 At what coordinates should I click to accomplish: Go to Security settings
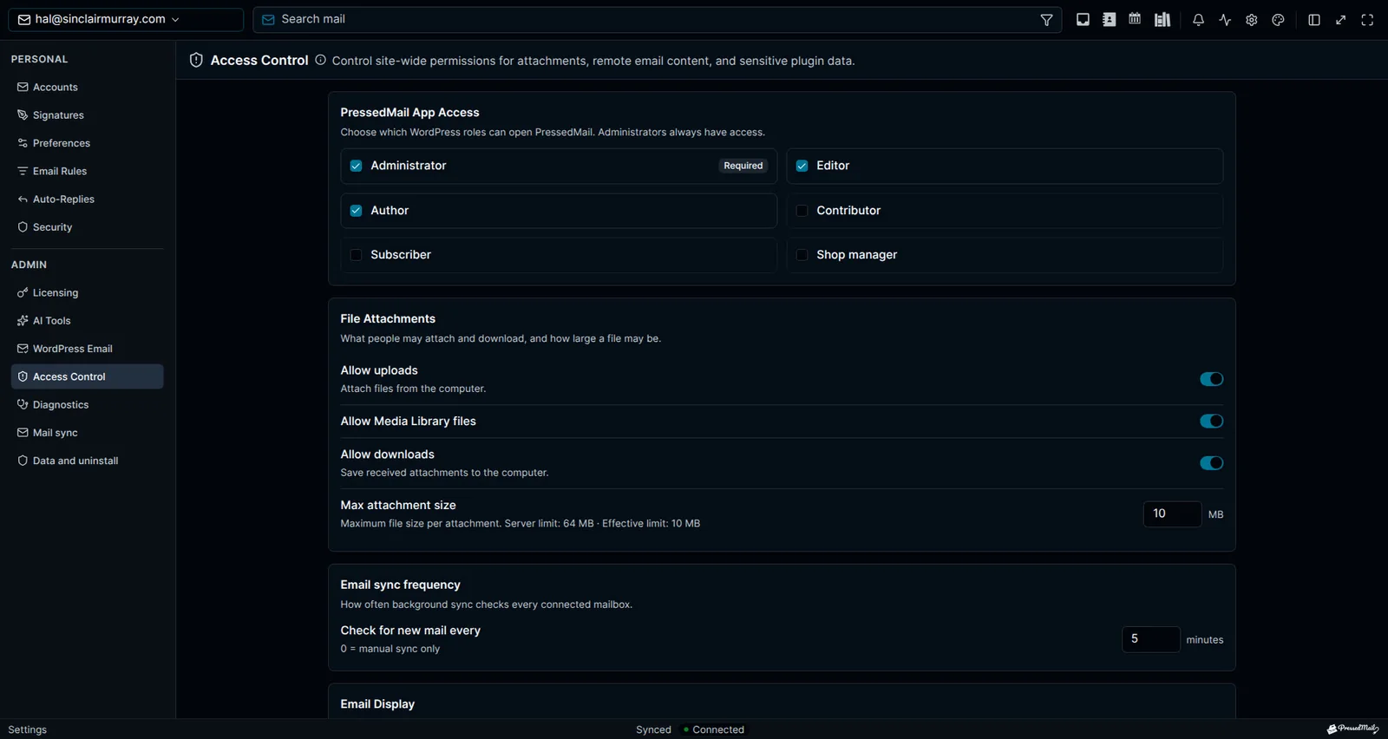pos(87,227)
